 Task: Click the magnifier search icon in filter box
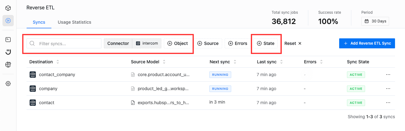click(32, 43)
